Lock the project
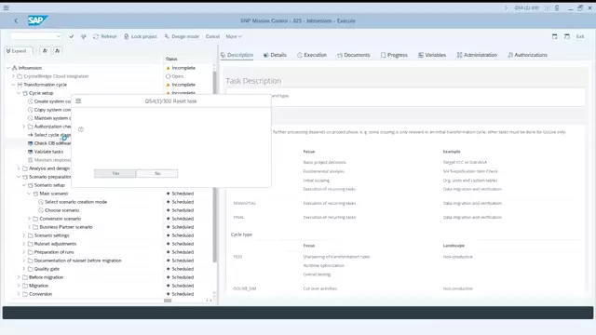 point(141,36)
